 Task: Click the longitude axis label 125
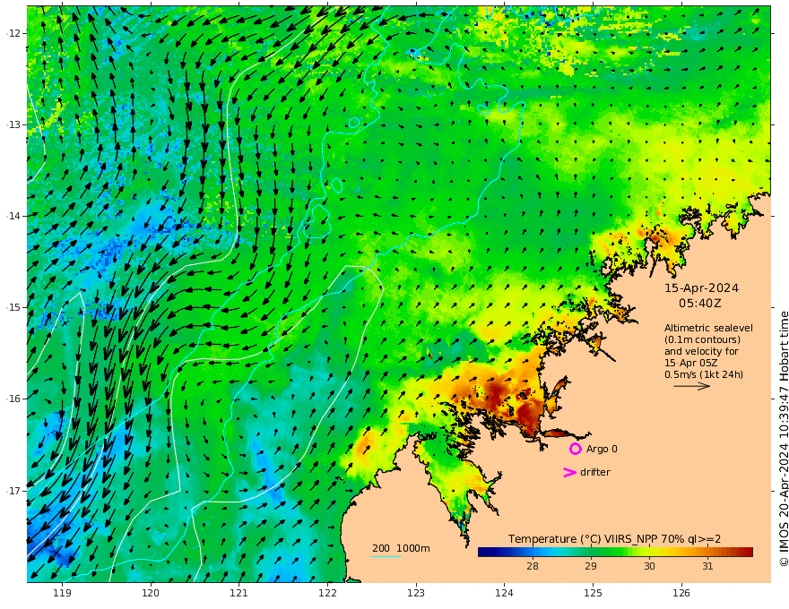pyautogui.click(x=593, y=593)
